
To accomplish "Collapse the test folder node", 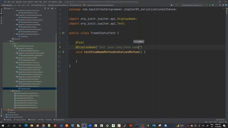I will tap(9, 41).
